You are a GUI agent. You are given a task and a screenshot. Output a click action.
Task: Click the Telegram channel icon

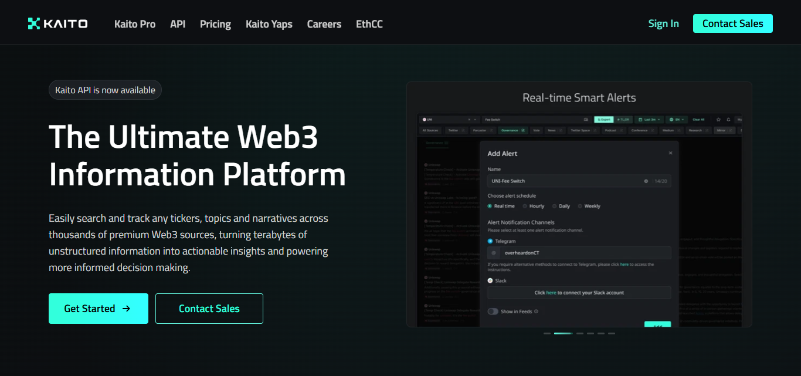(490, 241)
